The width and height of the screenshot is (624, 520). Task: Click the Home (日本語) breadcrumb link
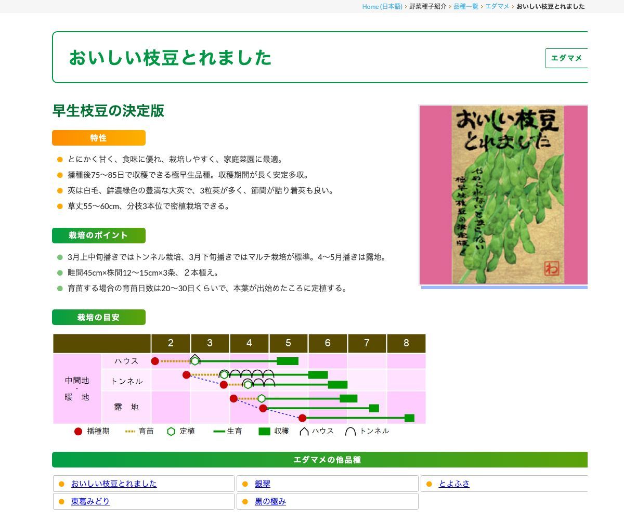(382, 6)
